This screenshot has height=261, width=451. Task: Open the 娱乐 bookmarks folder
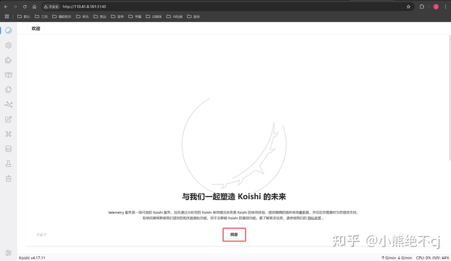click(x=83, y=17)
